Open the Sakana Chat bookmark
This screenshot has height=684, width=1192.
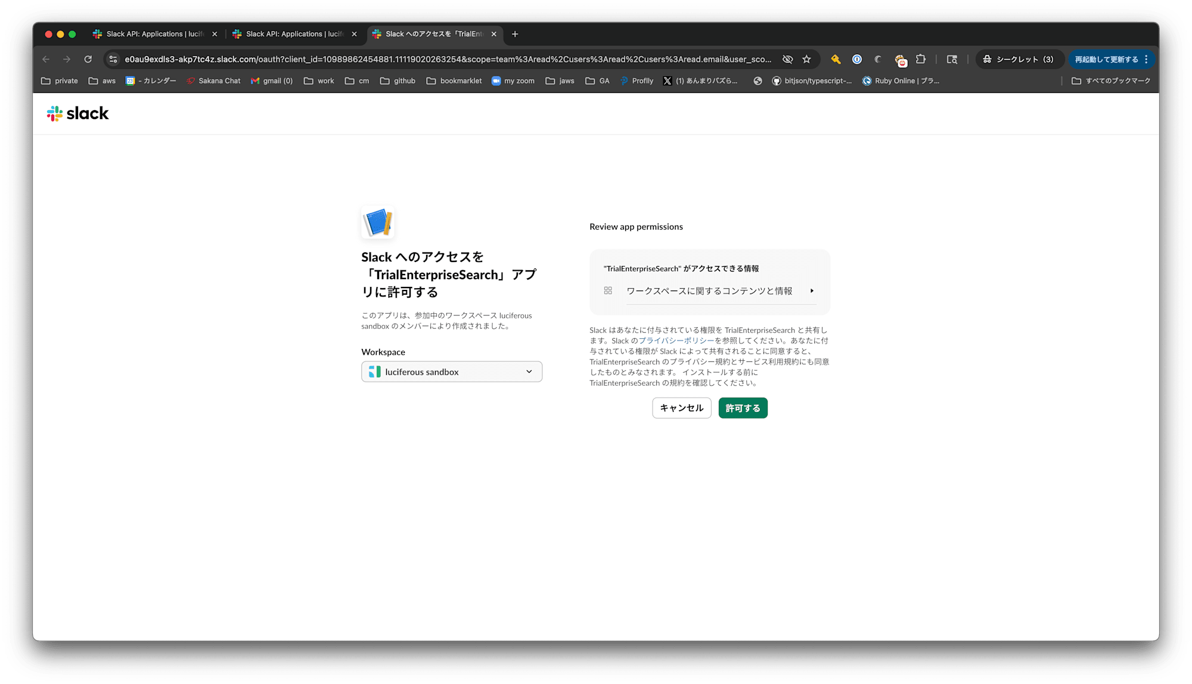[x=213, y=80]
